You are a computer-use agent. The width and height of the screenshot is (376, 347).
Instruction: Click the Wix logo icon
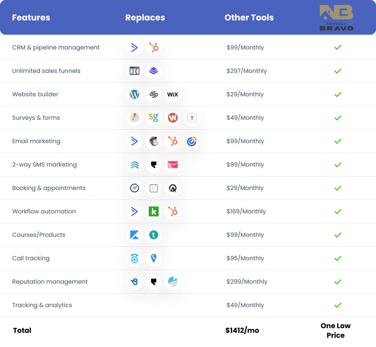point(172,94)
